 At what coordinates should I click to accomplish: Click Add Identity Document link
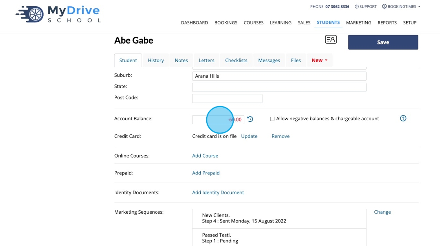tap(218, 193)
